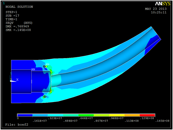
Task: Click the lower bolt hole in the model
Action: pos(45,96)
